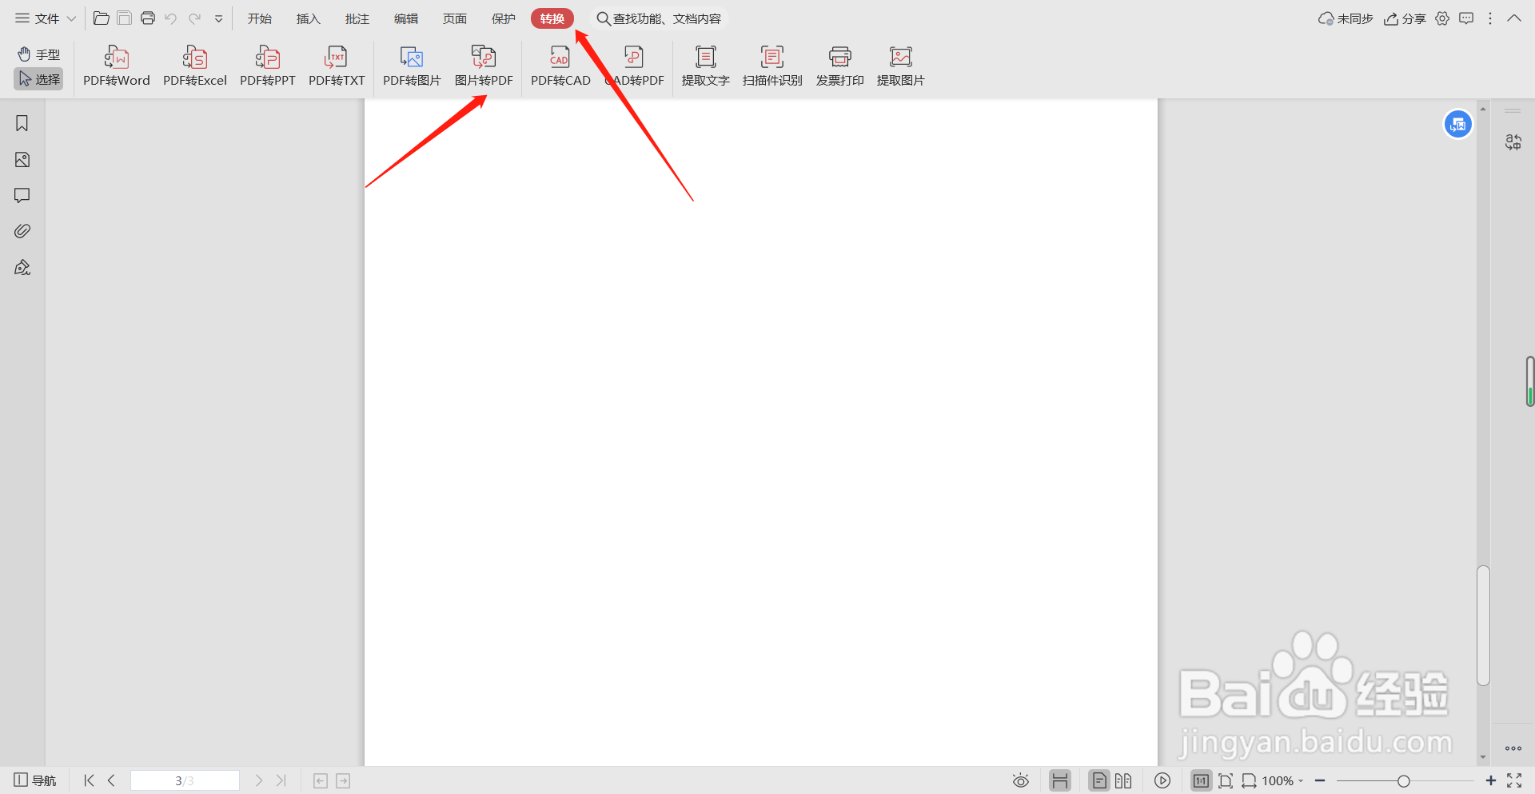Image resolution: width=1535 pixels, height=794 pixels.
Task: Launch the PDF转PPT tool
Action: coord(268,66)
